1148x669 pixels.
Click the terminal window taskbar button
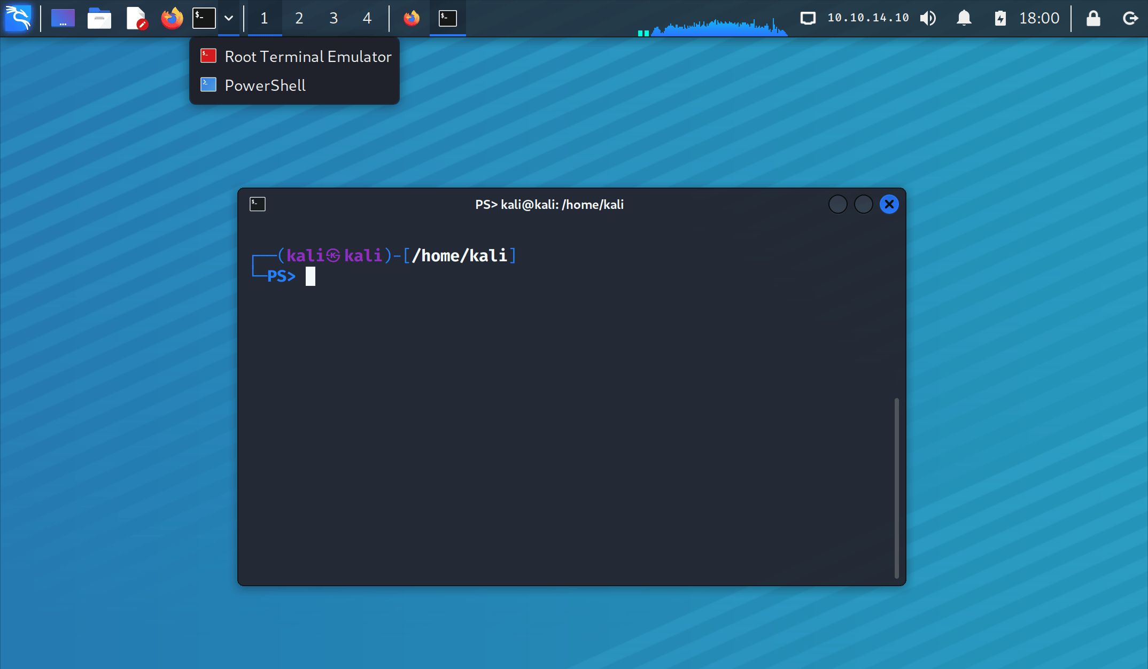pos(448,18)
